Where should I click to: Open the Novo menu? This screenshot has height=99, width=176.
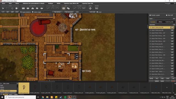(x=4, y=4)
